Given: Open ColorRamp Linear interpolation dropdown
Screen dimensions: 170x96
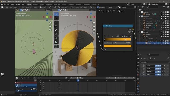Looking at the screenshot, I should coord(127,36).
